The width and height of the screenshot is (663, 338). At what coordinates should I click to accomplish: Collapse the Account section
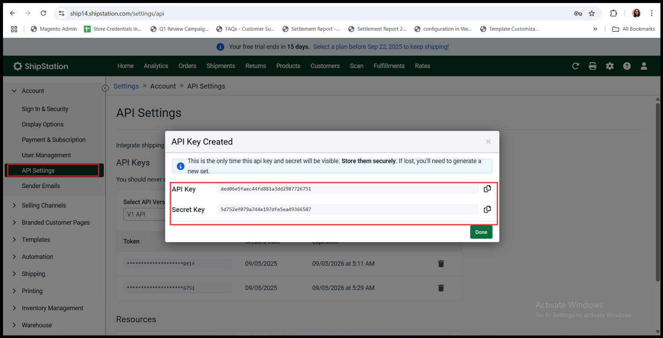coord(14,91)
